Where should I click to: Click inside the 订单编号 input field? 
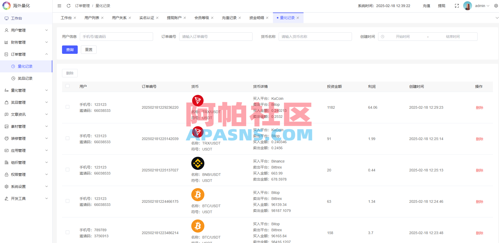pos(216,37)
